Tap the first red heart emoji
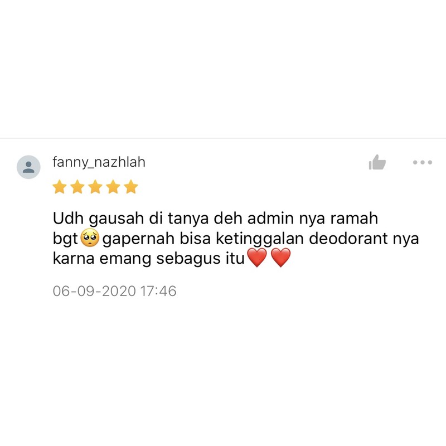The image size is (446, 446). pyautogui.click(x=257, y=258)
